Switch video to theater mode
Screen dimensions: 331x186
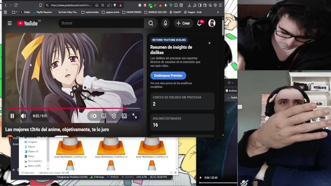124,116
